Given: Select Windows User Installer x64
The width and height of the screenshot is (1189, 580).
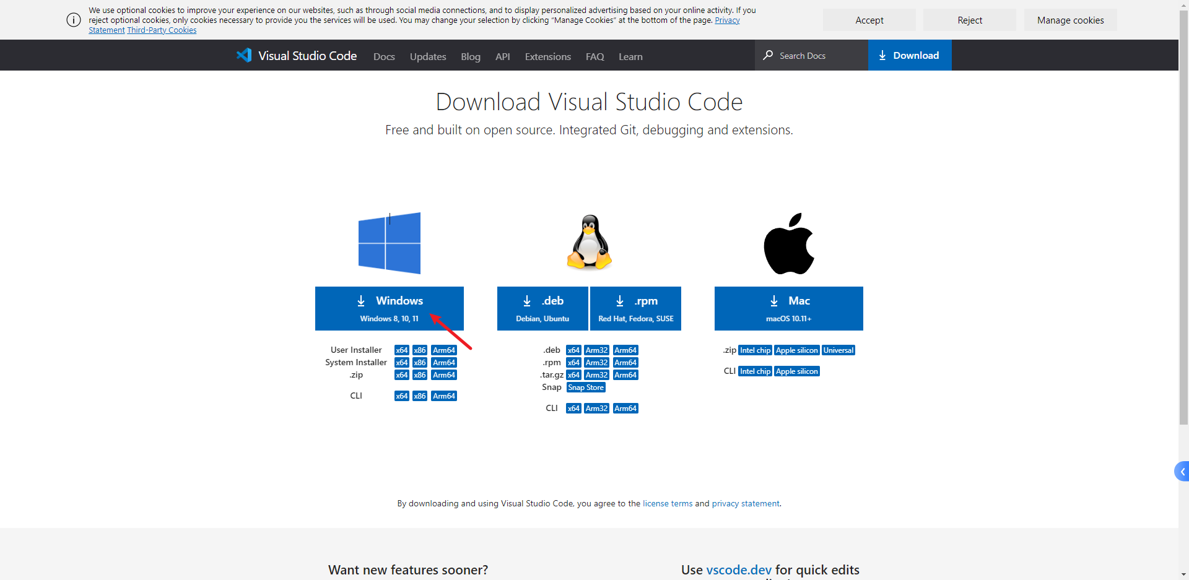Looking at the screenshot, I should click(x=402, y=350).
